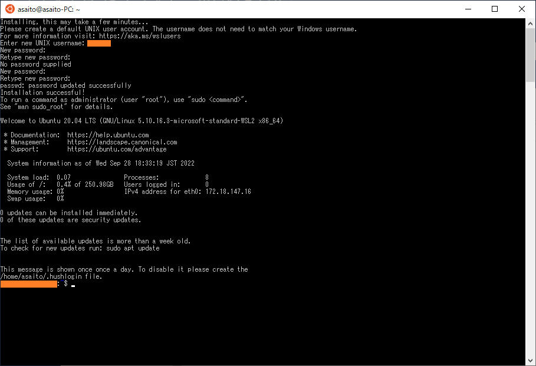This screenshot has height=366, width=536.
Task: Click the IPv4 address 172.18.147.16
Action: click(x=228, y=192)
